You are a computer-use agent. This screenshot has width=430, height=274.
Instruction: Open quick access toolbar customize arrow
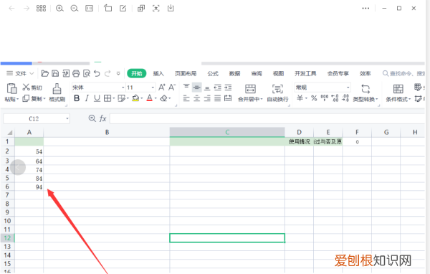point(118,73)
